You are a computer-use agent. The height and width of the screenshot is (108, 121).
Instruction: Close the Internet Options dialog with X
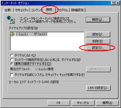(x=118, y=3)
